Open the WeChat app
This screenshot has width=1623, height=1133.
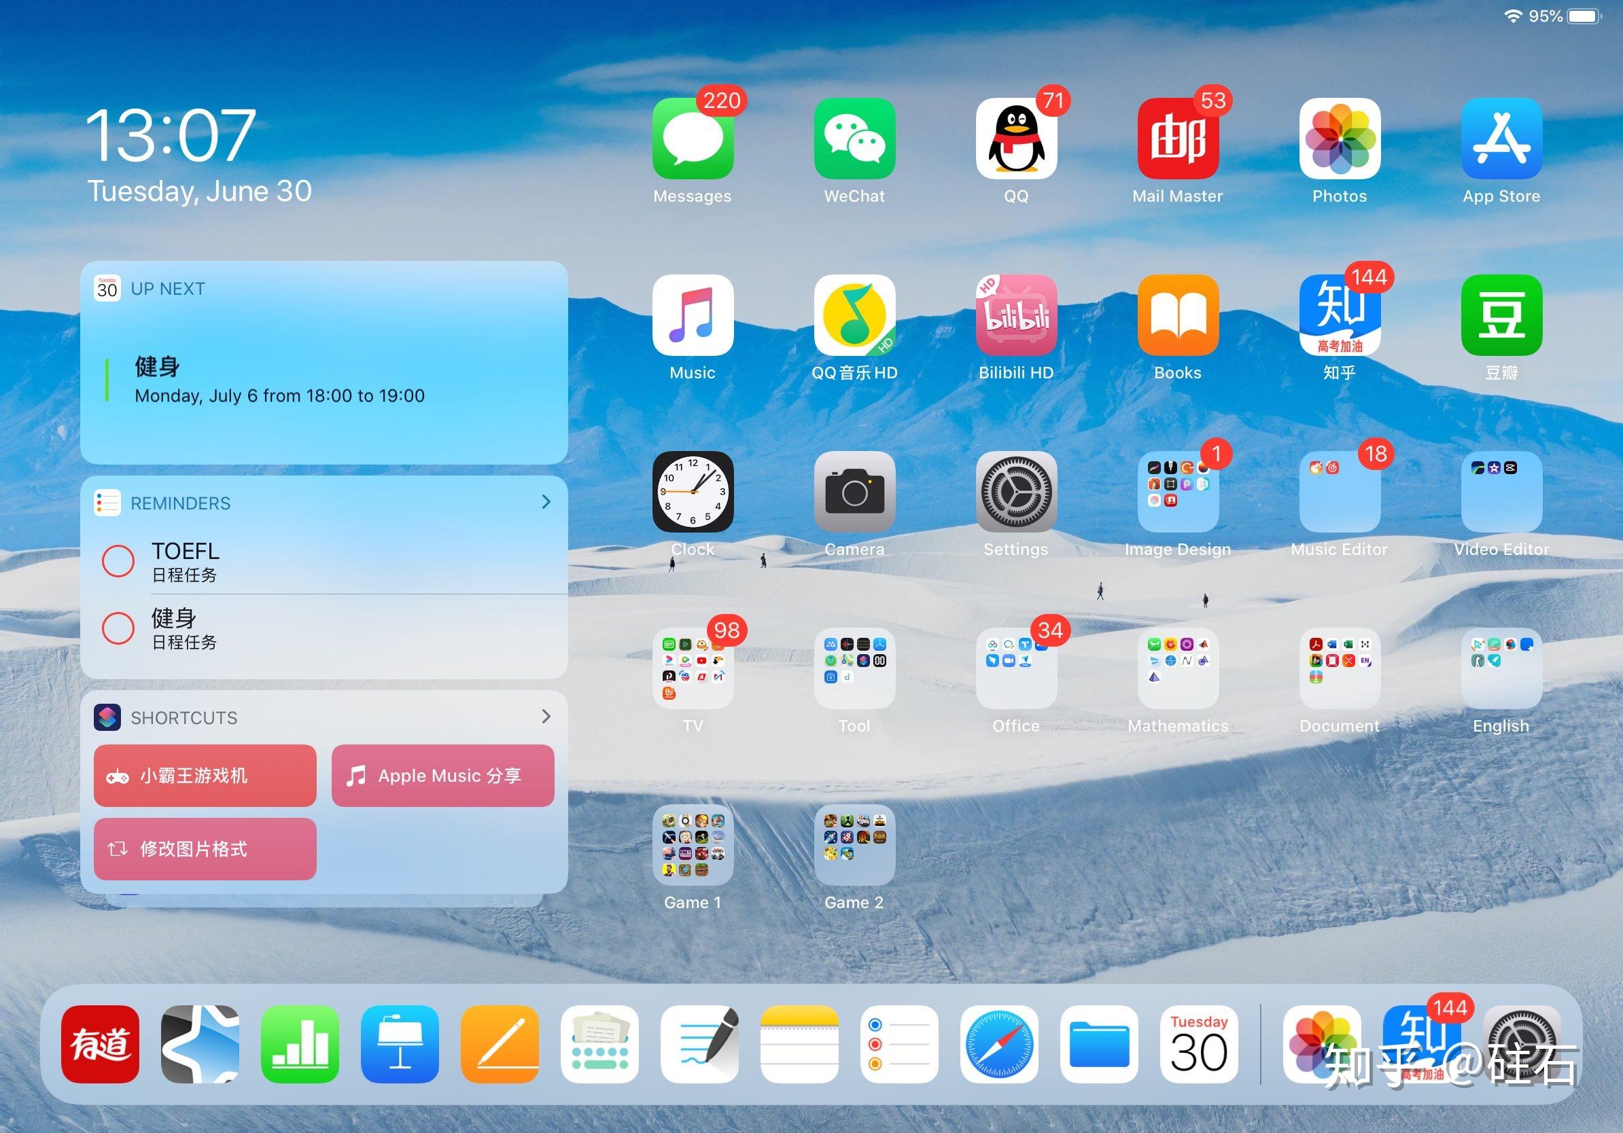pyautogui.click(x=854, y=139)
